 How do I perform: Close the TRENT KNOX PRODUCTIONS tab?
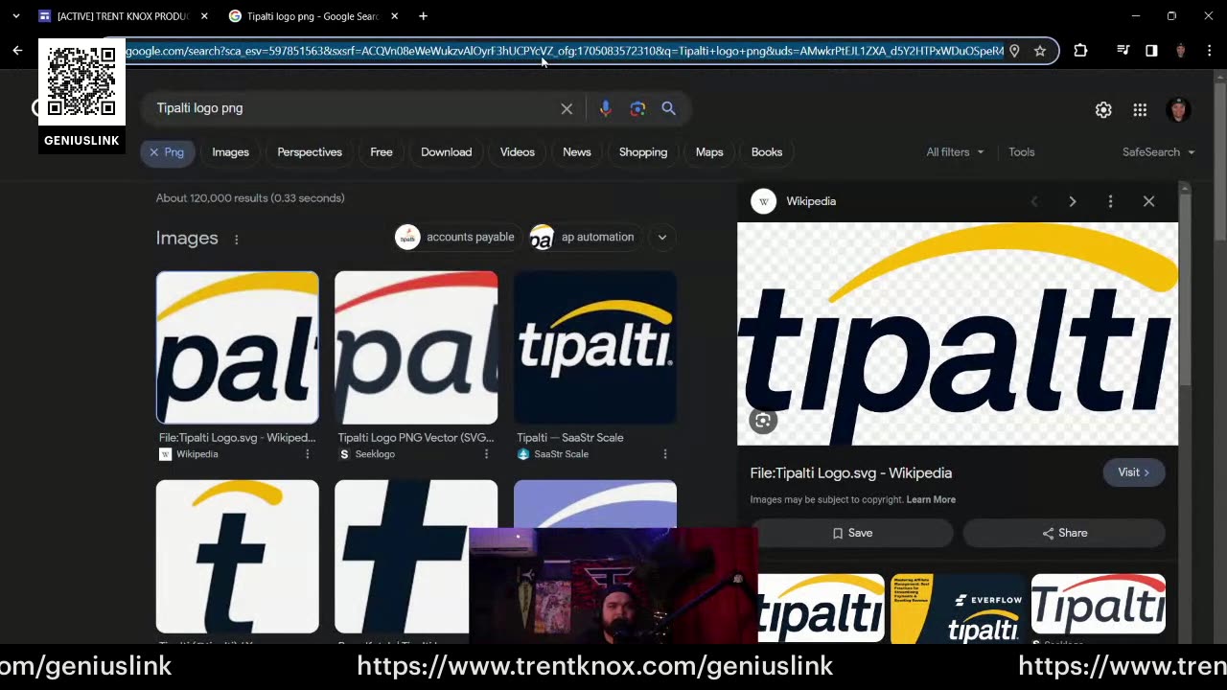pyautogui.click(x=204, y=16)
